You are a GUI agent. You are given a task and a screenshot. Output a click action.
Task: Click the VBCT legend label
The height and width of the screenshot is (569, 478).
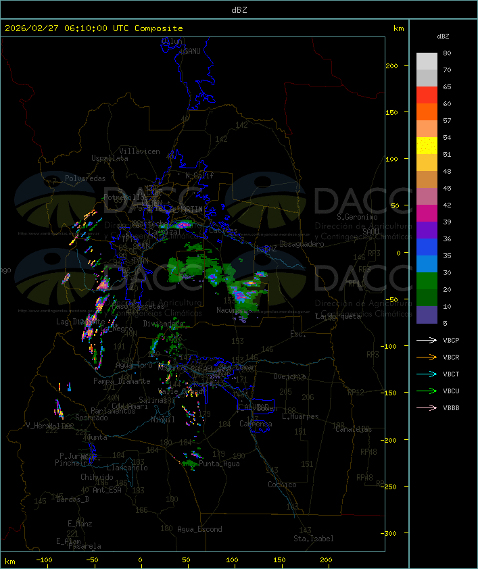451,374
